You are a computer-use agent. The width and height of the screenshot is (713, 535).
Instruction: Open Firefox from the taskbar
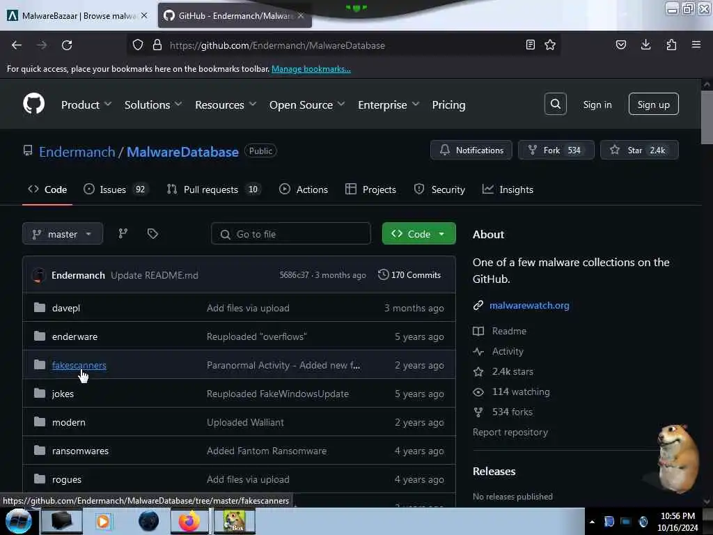tap(189, 521)
